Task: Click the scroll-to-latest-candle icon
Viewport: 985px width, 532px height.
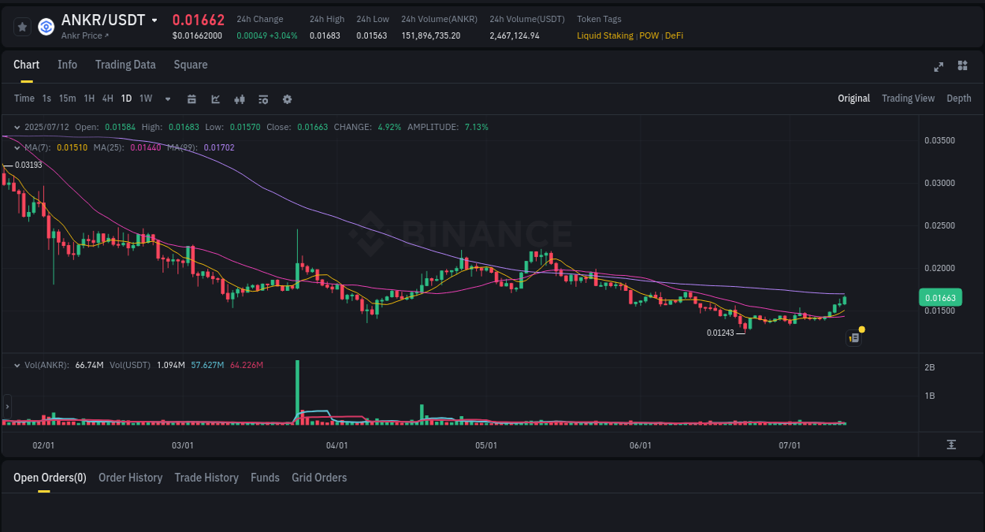Action: click(x=950, y=444)
